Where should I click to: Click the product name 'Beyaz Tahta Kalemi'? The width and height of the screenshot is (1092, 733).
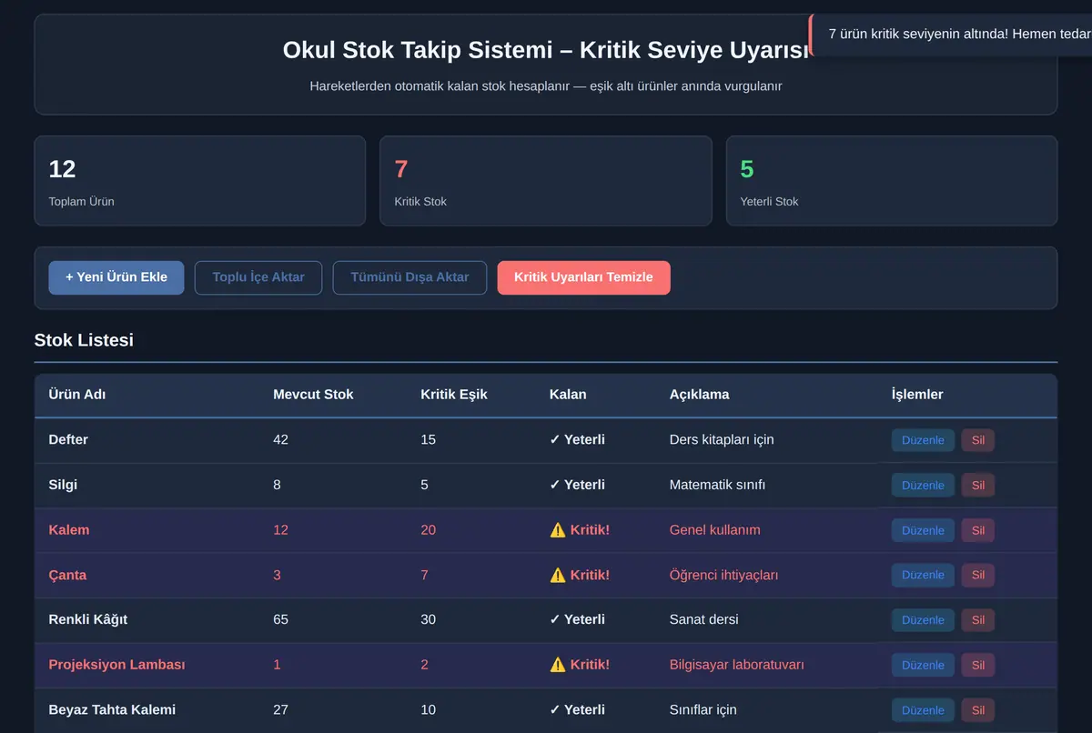click(112, 709)
